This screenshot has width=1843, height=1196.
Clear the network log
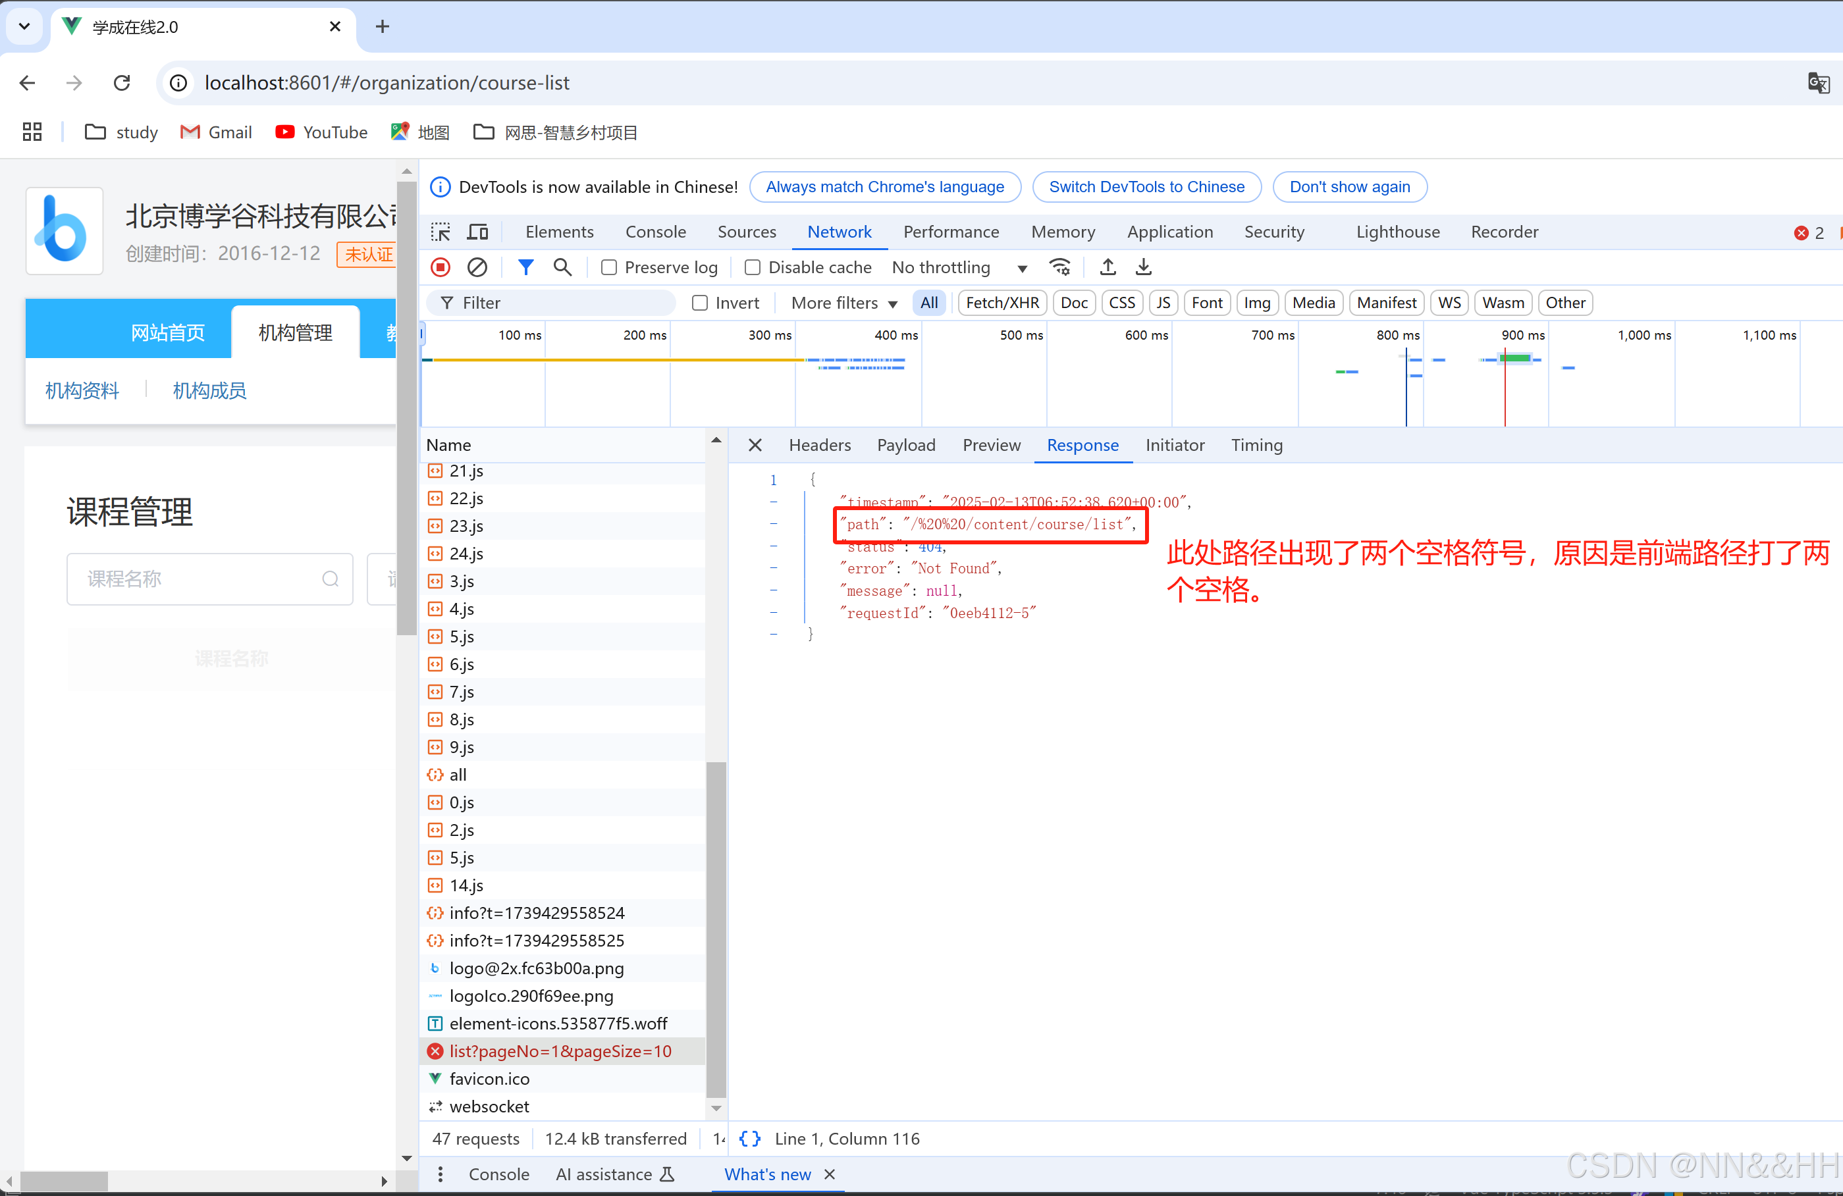(477, 267)
